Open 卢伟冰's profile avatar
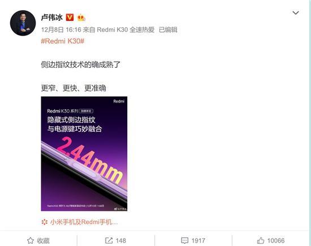The height and width of the screenshot is (246, 311). click(23, 23)
